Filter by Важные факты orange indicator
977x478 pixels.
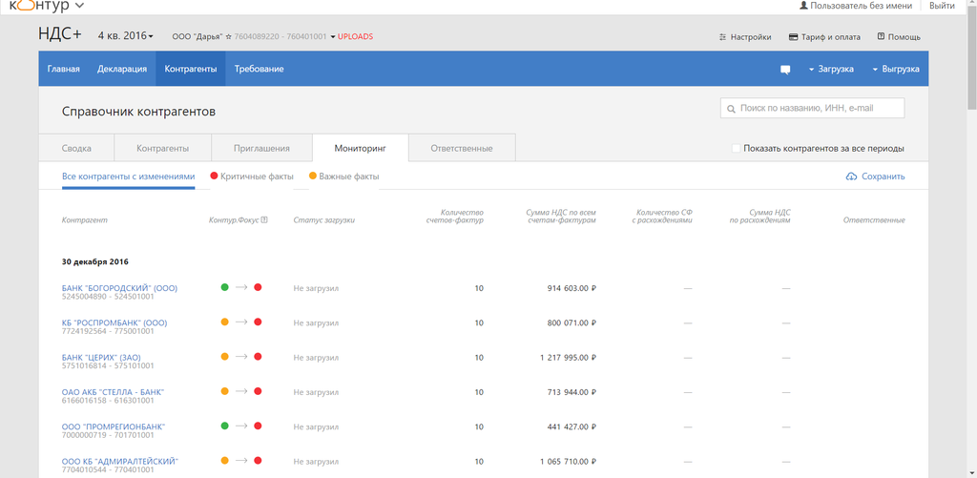pyautogui.click(x=313, y=177)
